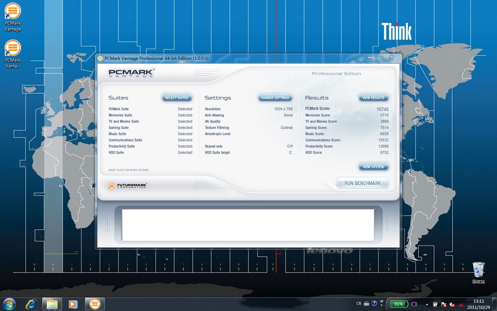The width and height of the screenshot is (497, 311).
Task: Open language bar help icon
Action: [x=374, y=304]
